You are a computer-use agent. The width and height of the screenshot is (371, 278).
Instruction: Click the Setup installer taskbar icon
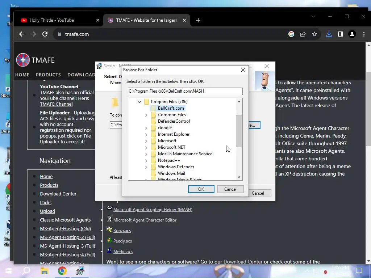pyautogui.click(x=80, y=271)
